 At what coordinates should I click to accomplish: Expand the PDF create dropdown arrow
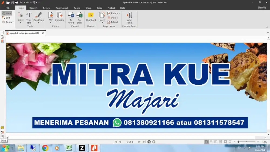[x=50, y=23]
